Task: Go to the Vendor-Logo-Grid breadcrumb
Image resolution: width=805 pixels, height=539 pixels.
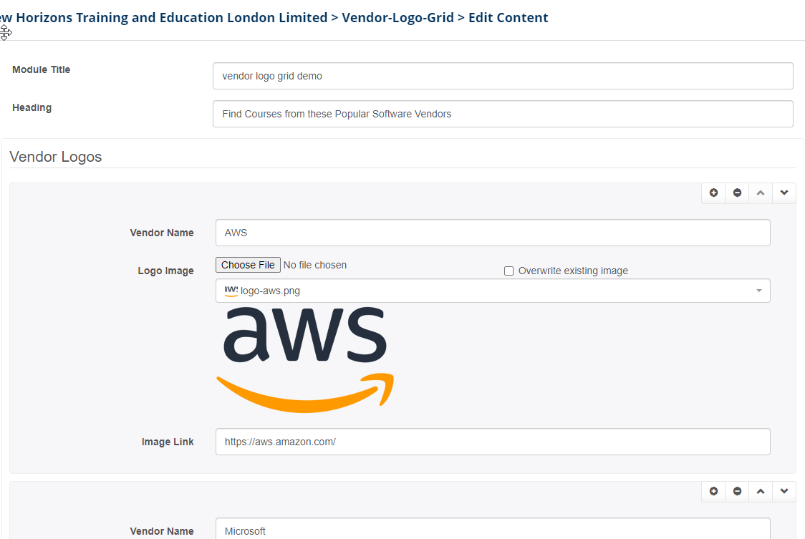Action: tap(397, 18)
